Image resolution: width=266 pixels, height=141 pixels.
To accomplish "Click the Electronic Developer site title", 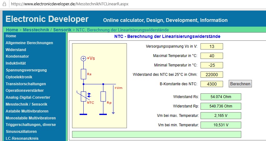I will (47, 19).
